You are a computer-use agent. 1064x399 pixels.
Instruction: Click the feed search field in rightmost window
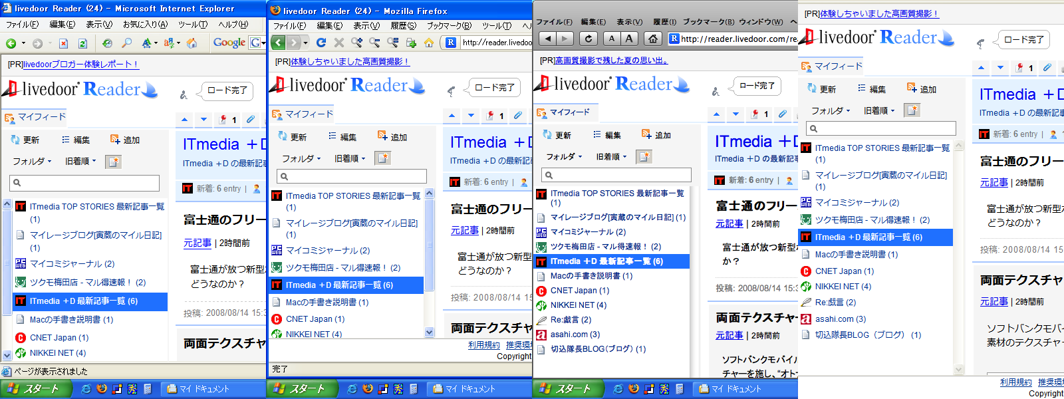coord(881,128)
